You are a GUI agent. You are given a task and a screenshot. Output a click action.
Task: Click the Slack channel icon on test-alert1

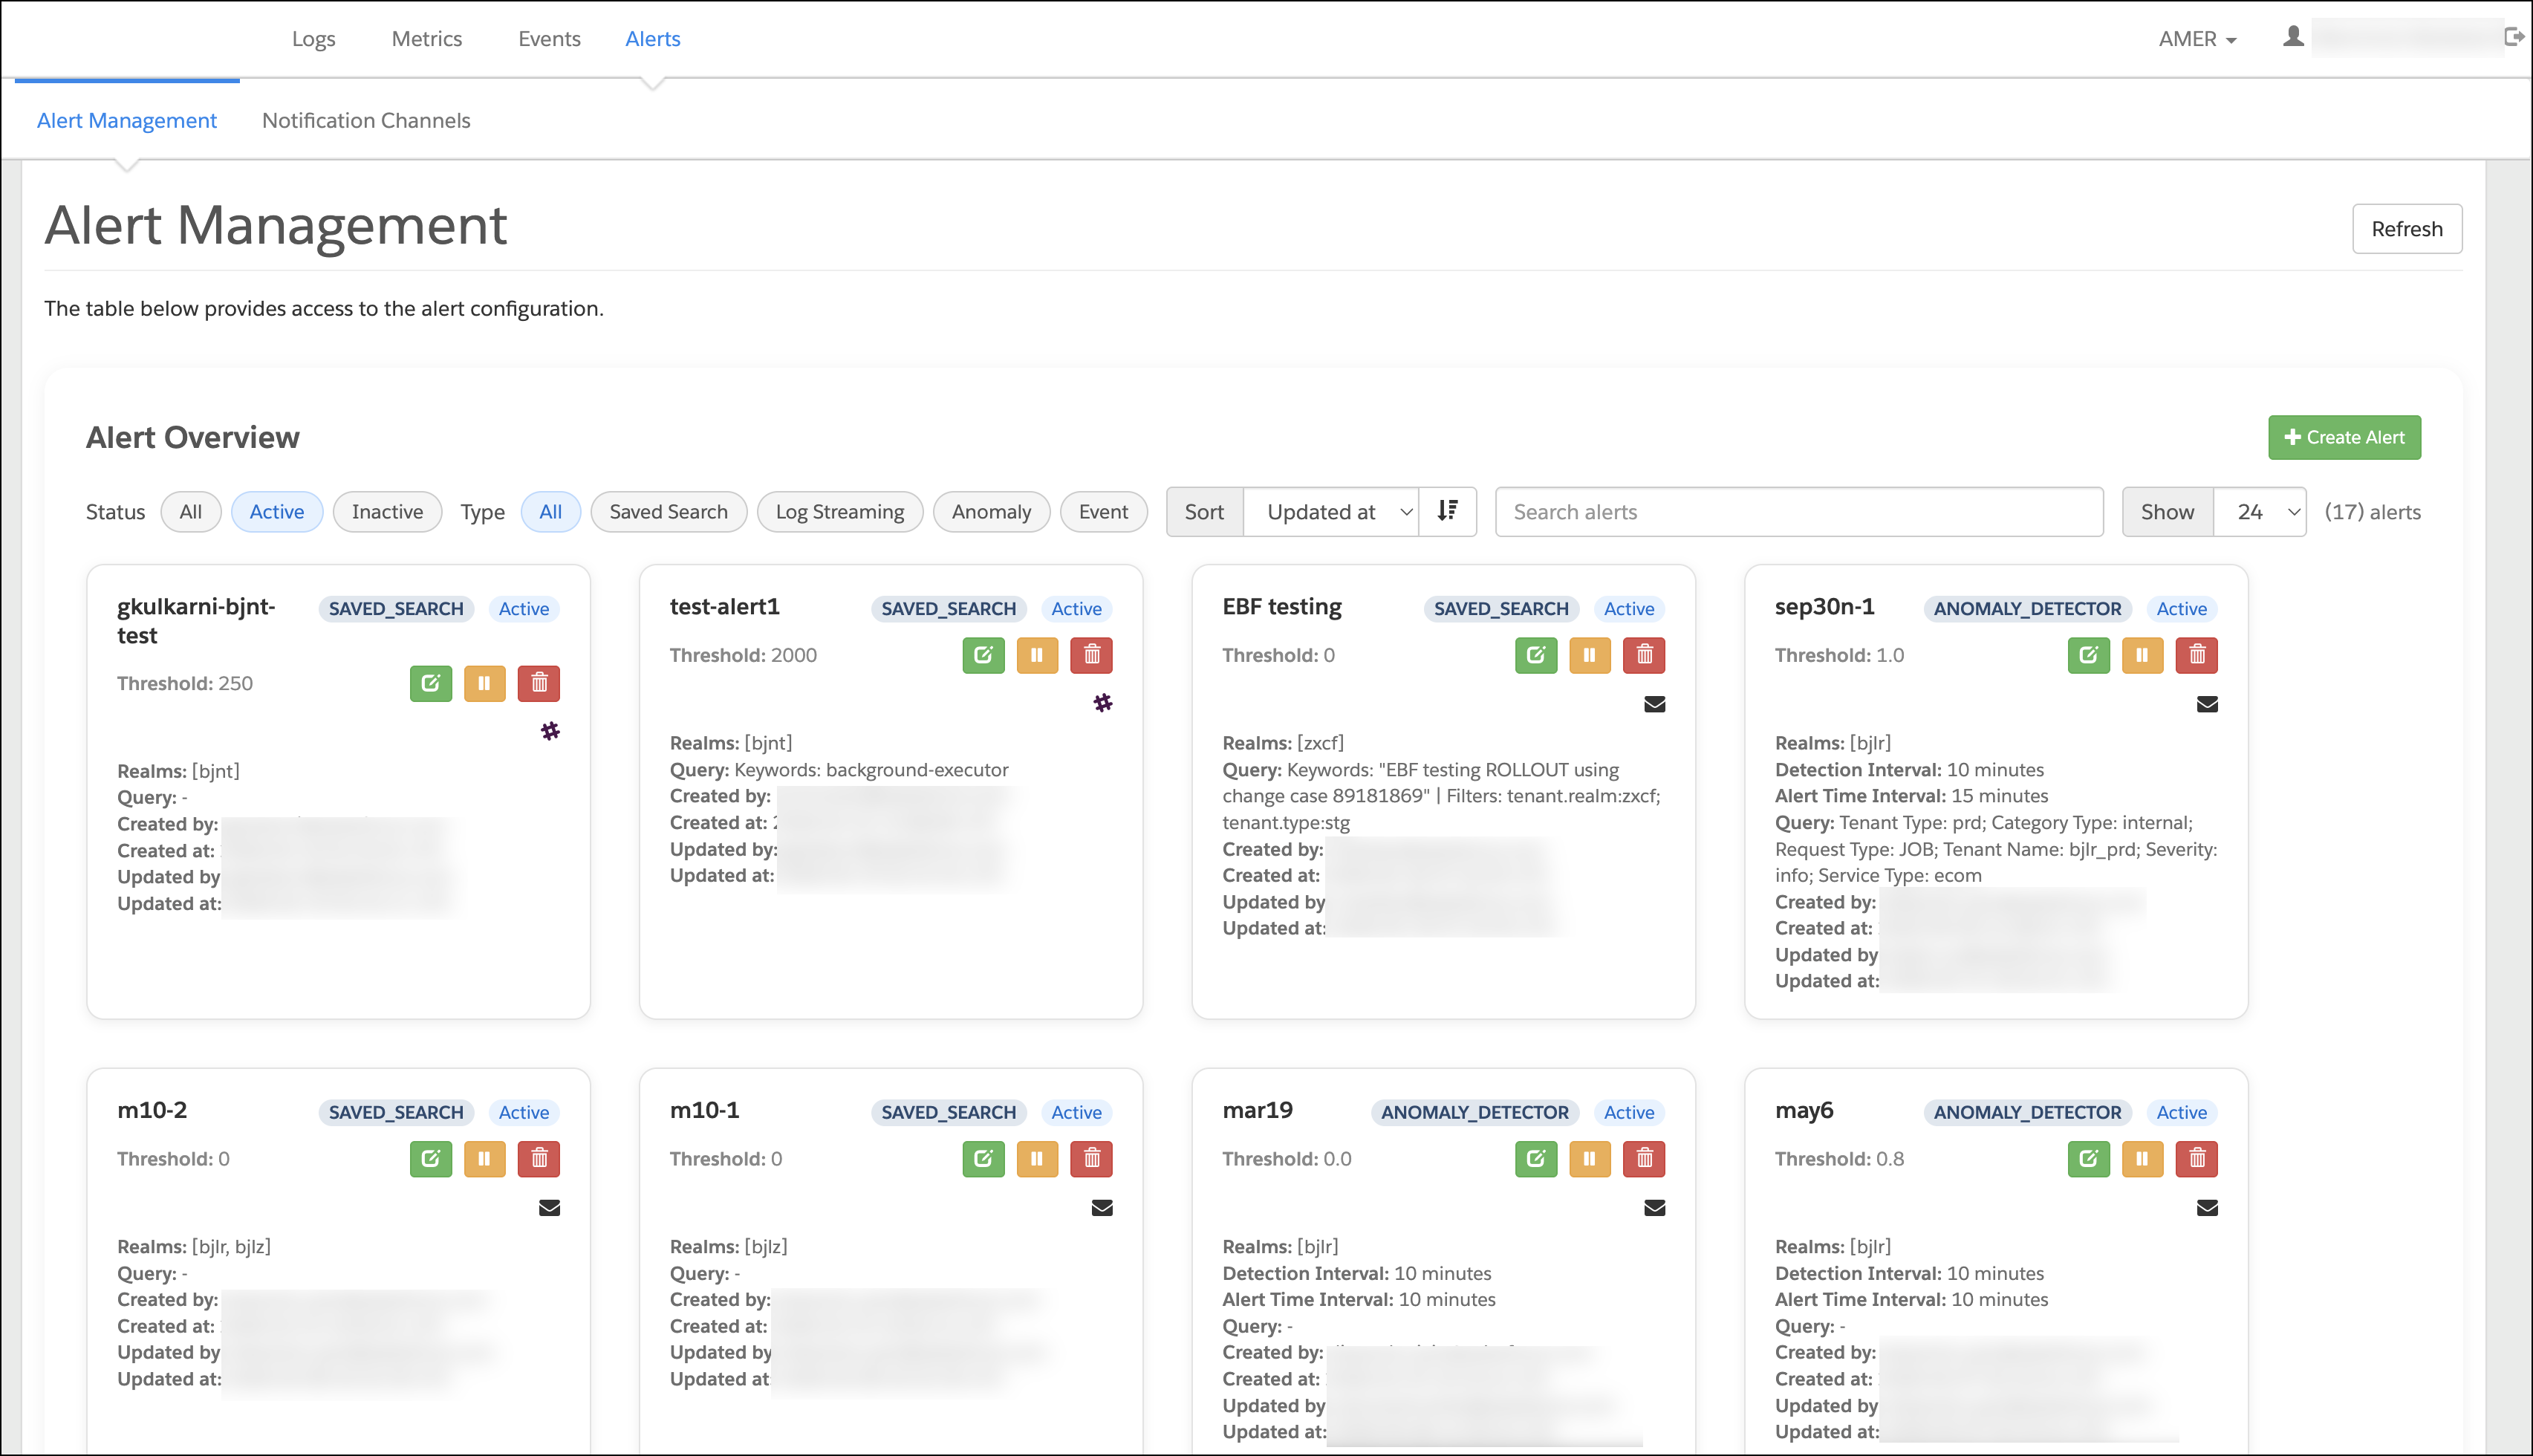pos(1102,703)
